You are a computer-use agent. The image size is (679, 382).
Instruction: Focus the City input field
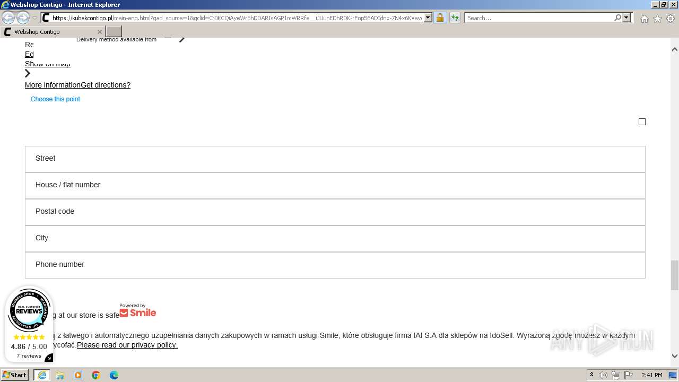[x=335, y=239]
